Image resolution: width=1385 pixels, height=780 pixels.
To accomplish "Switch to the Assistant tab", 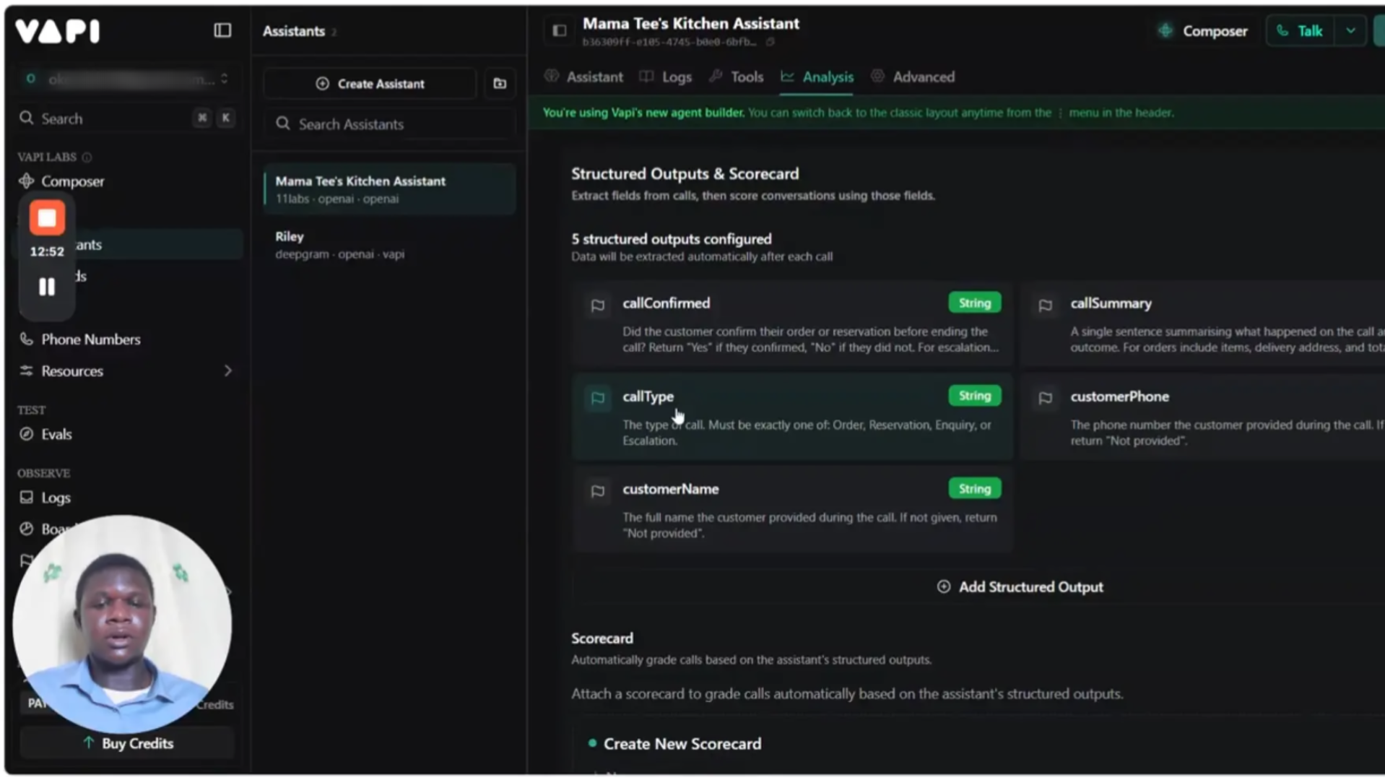I will click(x=584, y=77).
